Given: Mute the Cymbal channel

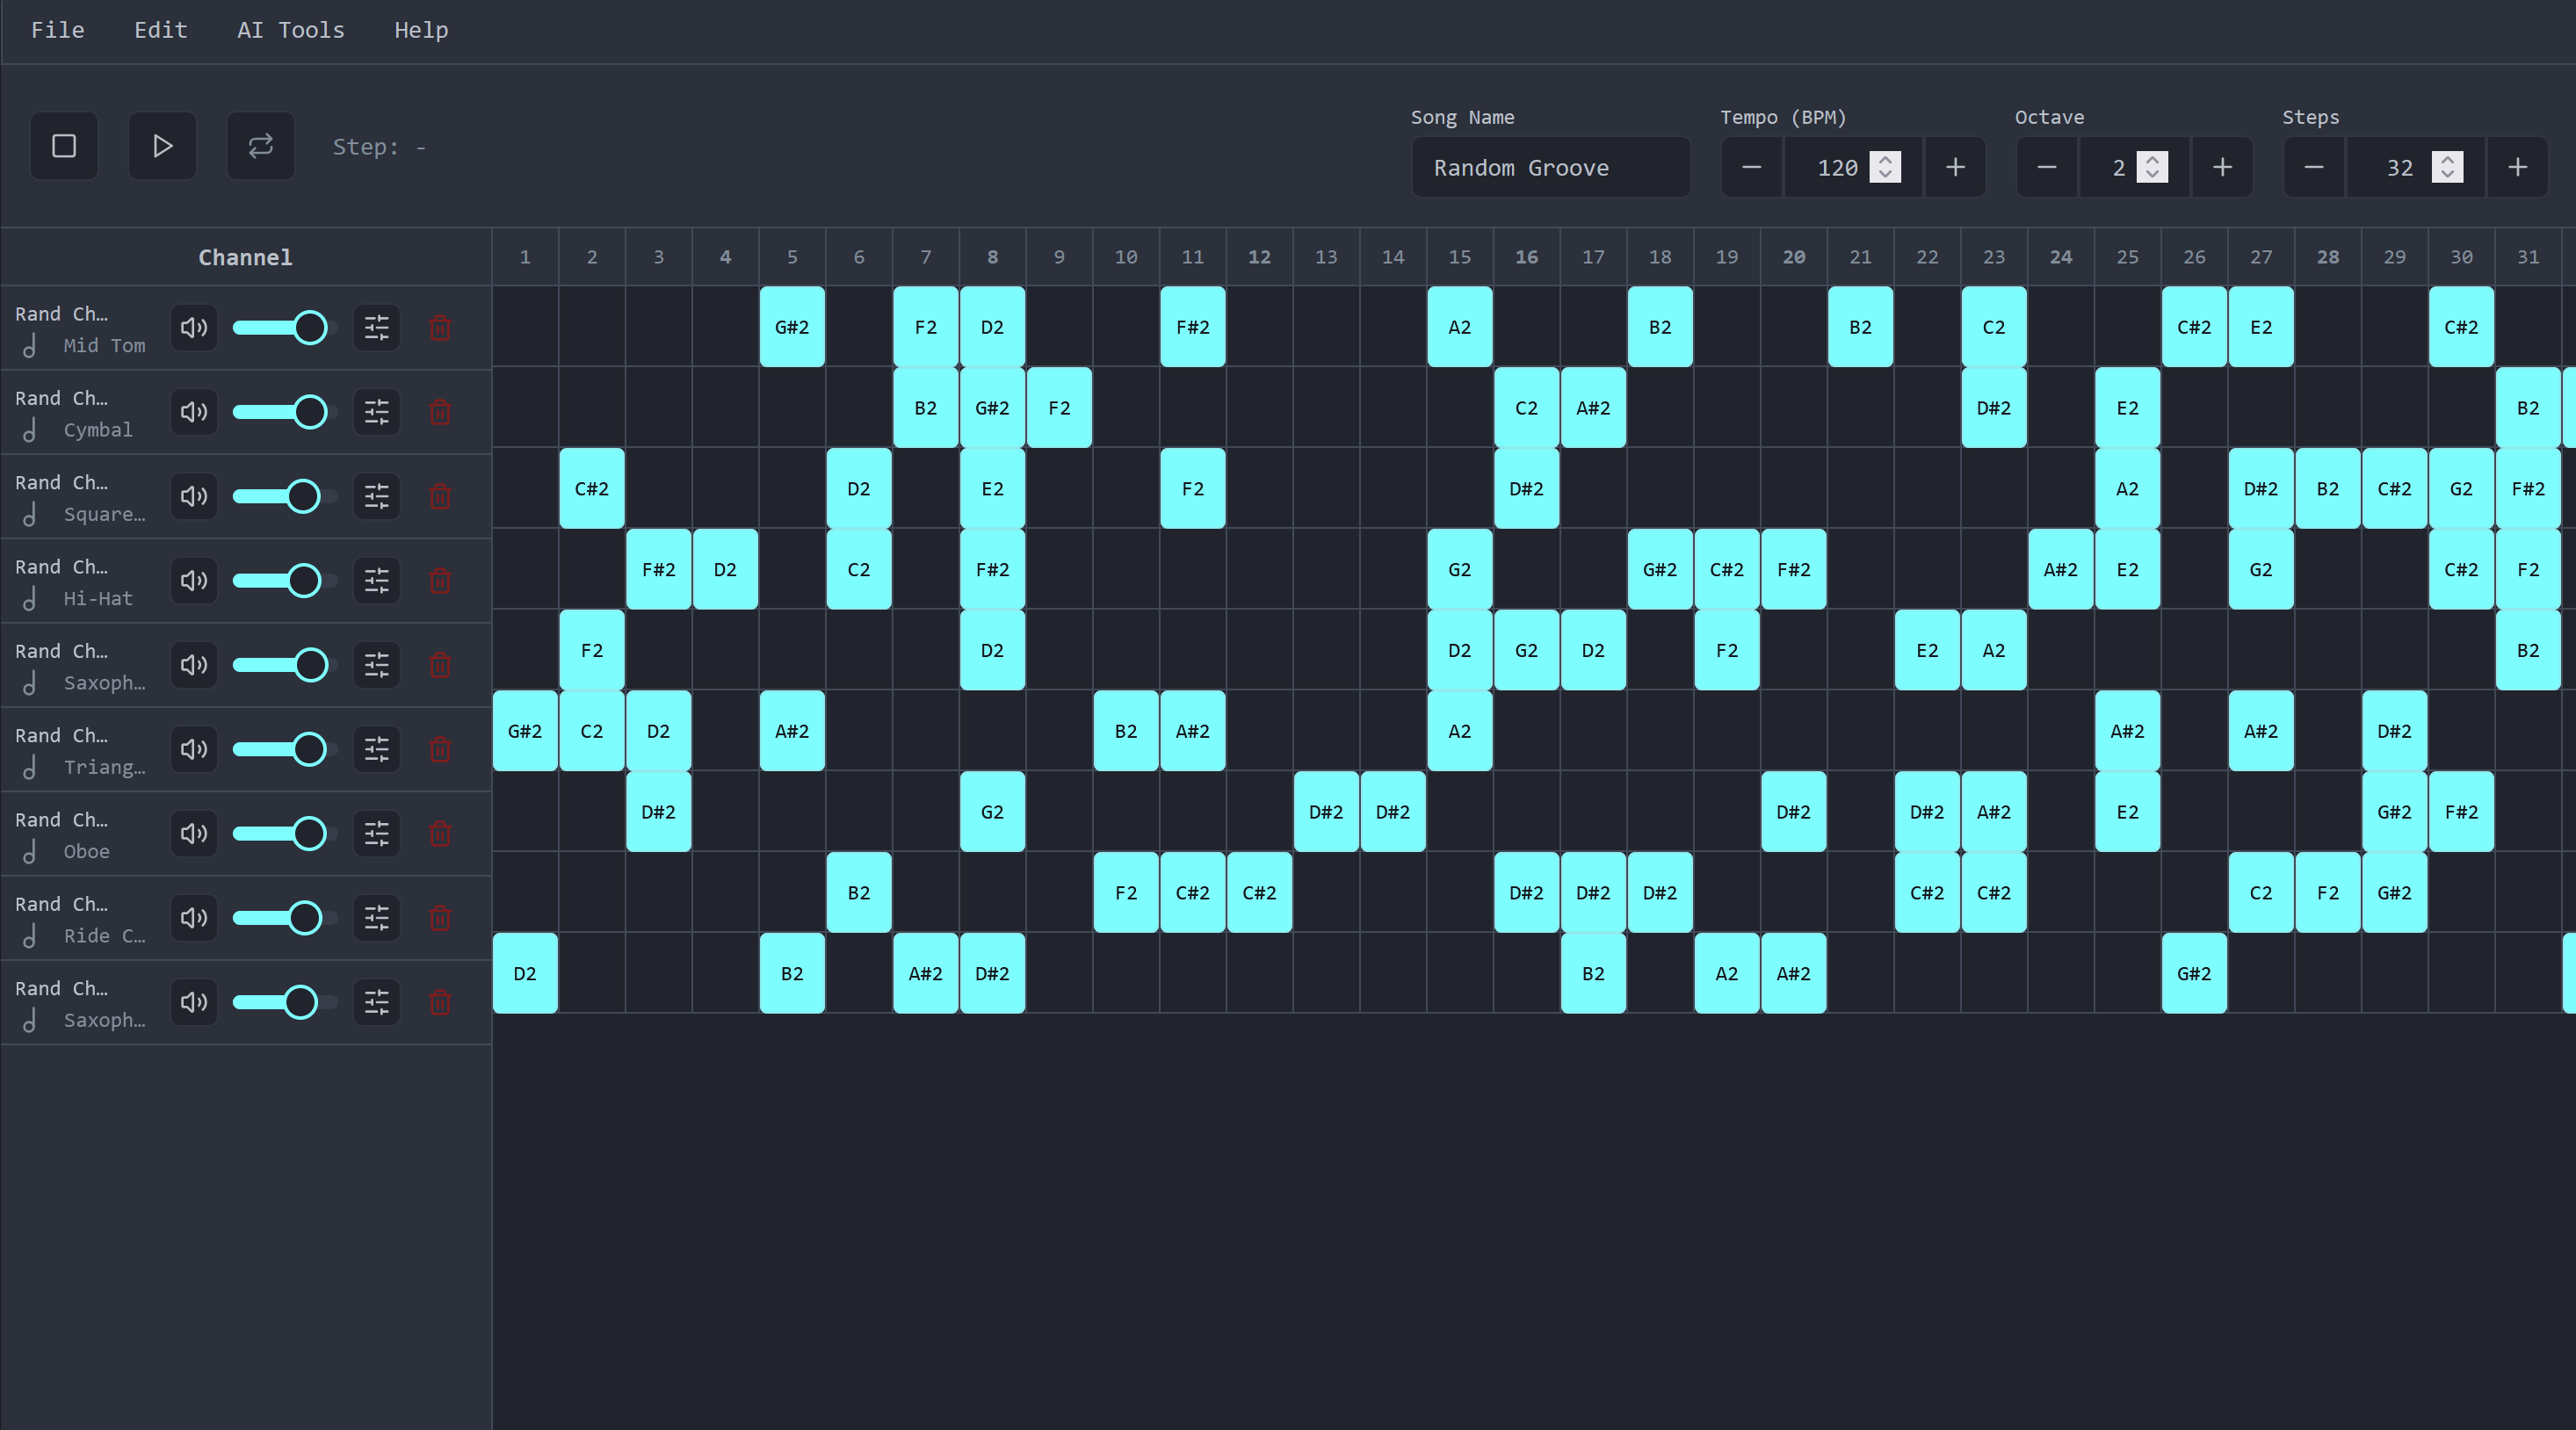Looking at the screenshot, I should (194, 412).
